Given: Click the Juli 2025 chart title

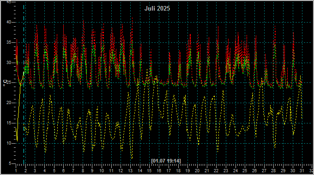Looking at the screenshot, I should coord(157,8).
